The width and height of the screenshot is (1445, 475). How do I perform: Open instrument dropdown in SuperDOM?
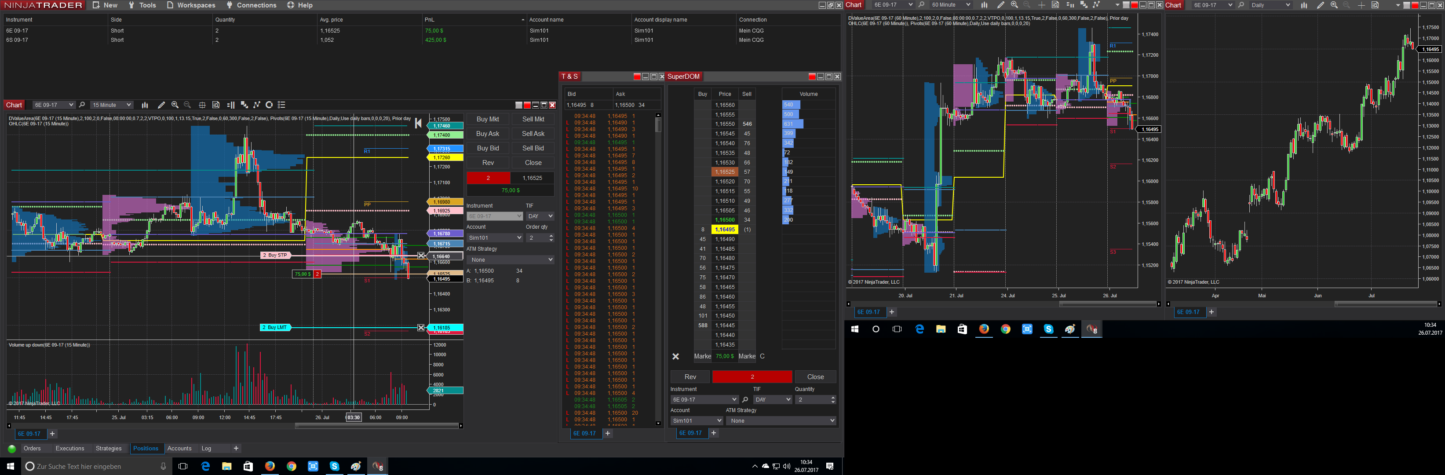pos(704,400)
